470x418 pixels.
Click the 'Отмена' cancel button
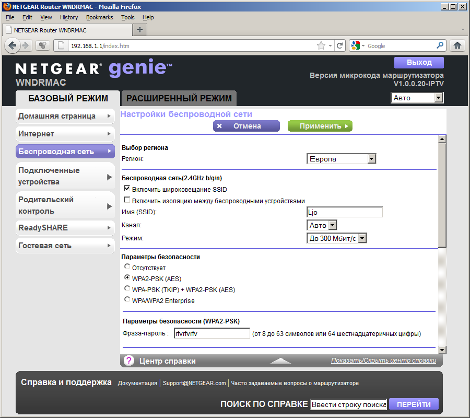tap(246, 126)
